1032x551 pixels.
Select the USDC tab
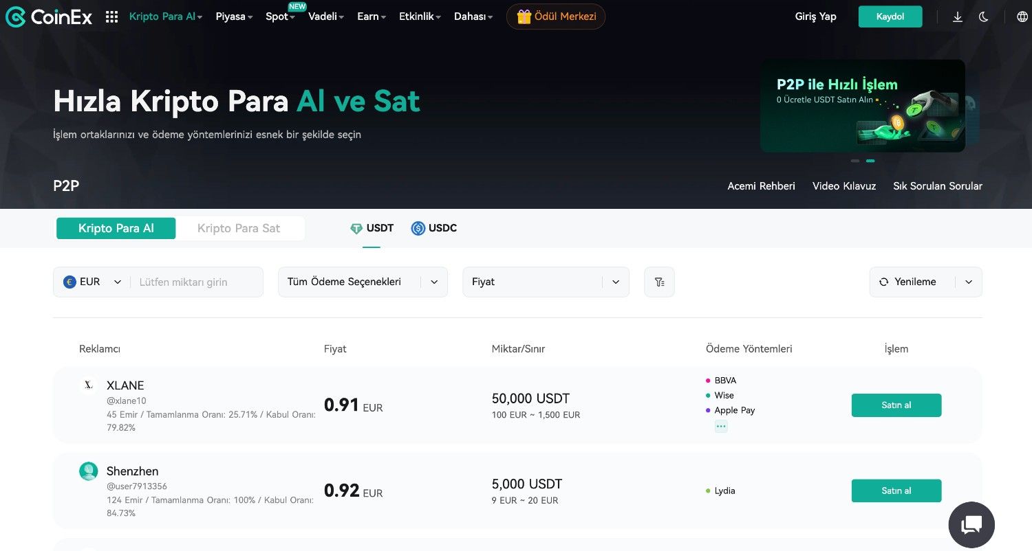(x=434, y=228)
